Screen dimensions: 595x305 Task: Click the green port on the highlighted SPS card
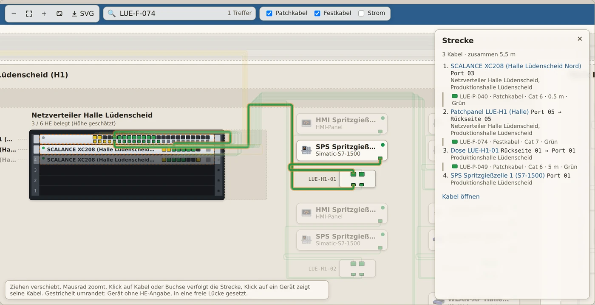point(380,158)
